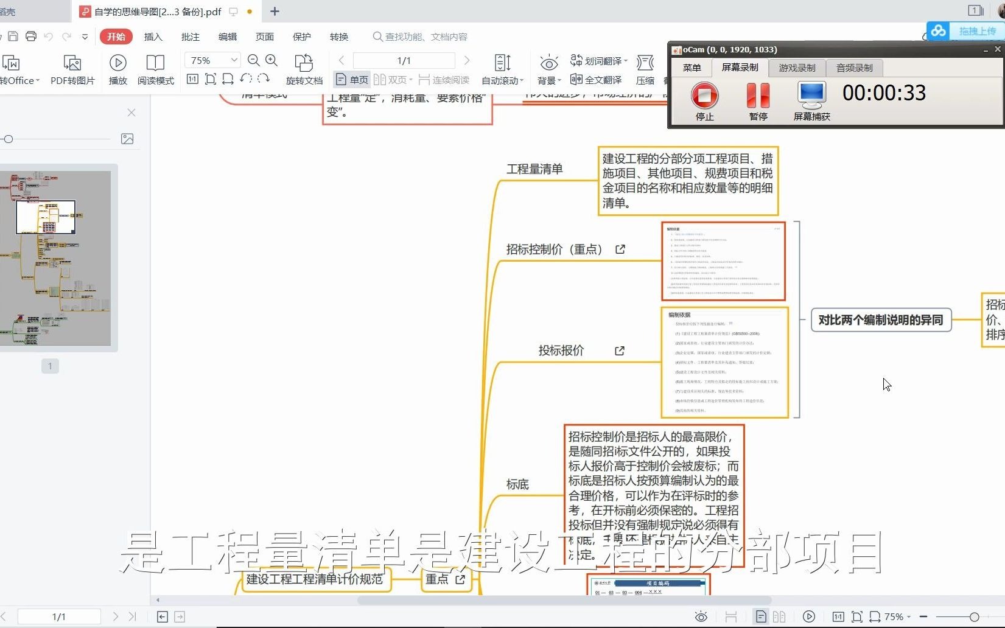The image size is (1005, 628).
Task: Open link icon beside 招标控制价（重点）
Action: (x=620, y=249)
